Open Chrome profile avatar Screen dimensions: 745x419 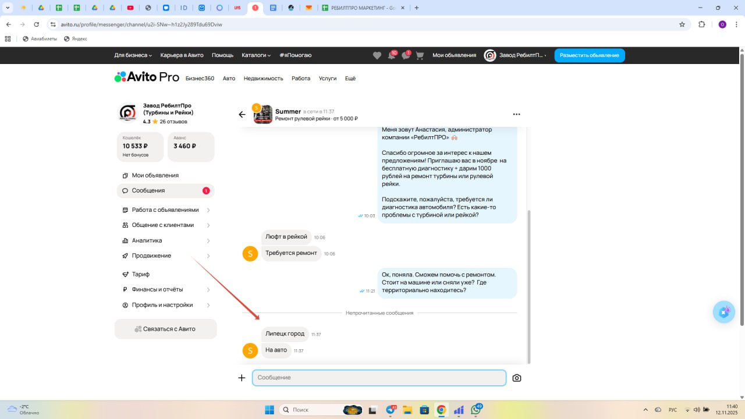click(722, 24)
